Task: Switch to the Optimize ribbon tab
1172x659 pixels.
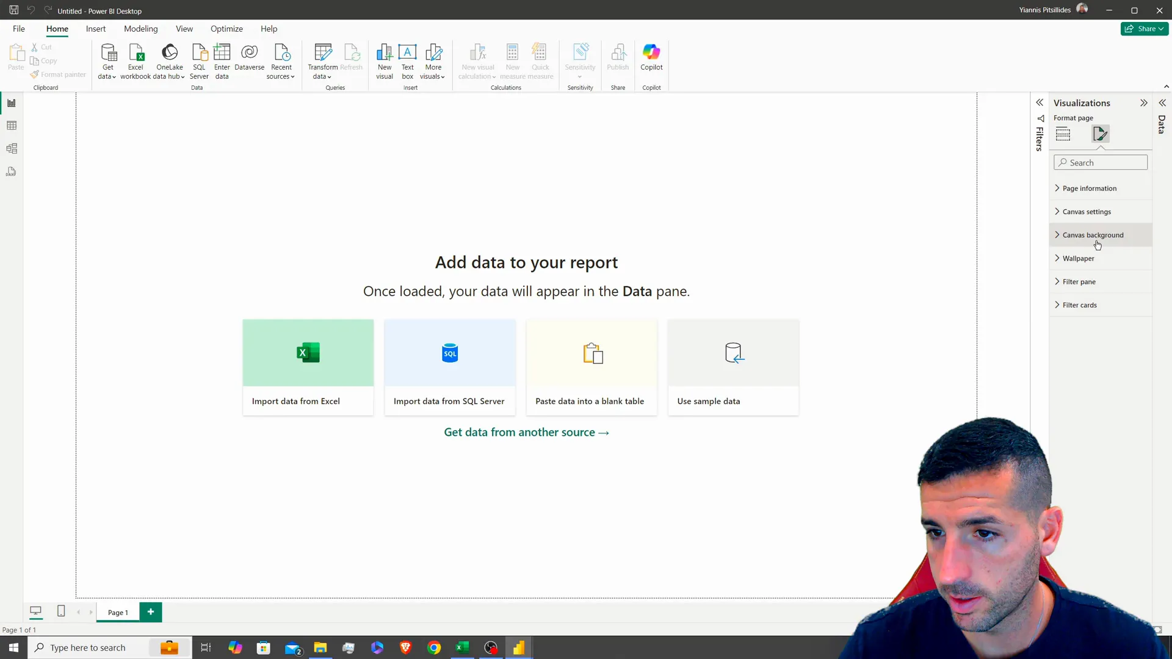Action: pyautogui.click(x=226, y=29)
